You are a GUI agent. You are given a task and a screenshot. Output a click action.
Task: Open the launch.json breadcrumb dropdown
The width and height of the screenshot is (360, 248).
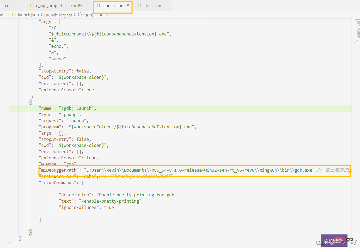tap(28, 15)
